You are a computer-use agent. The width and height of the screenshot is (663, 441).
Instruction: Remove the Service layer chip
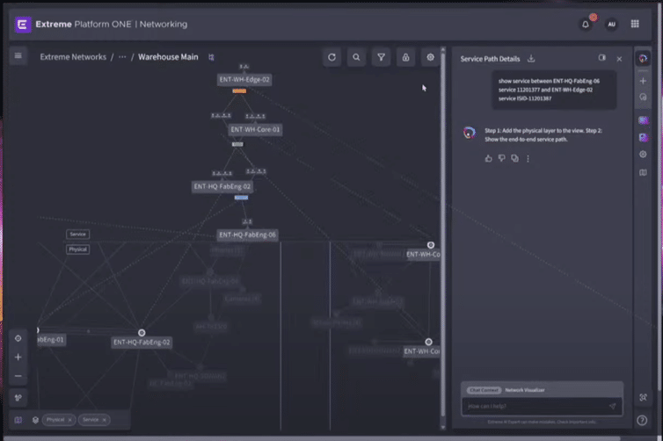pos(104,420)
